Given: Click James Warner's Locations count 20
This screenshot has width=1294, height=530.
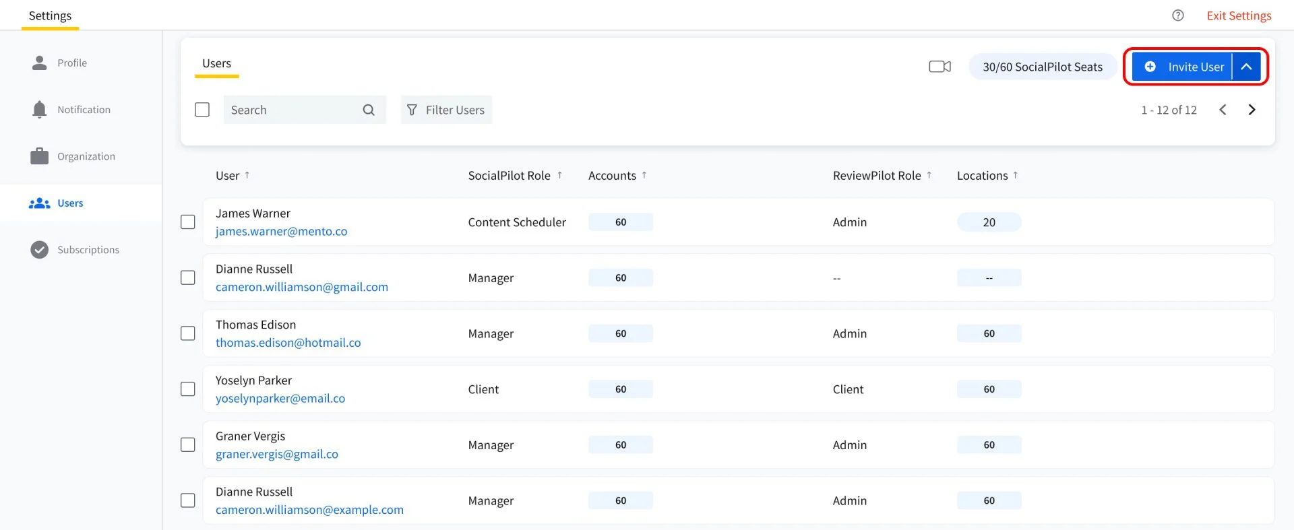Looking at the screenshot, I should tap(989, 222).
